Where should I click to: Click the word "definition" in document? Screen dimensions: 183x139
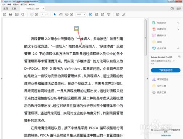coord(72,69)
